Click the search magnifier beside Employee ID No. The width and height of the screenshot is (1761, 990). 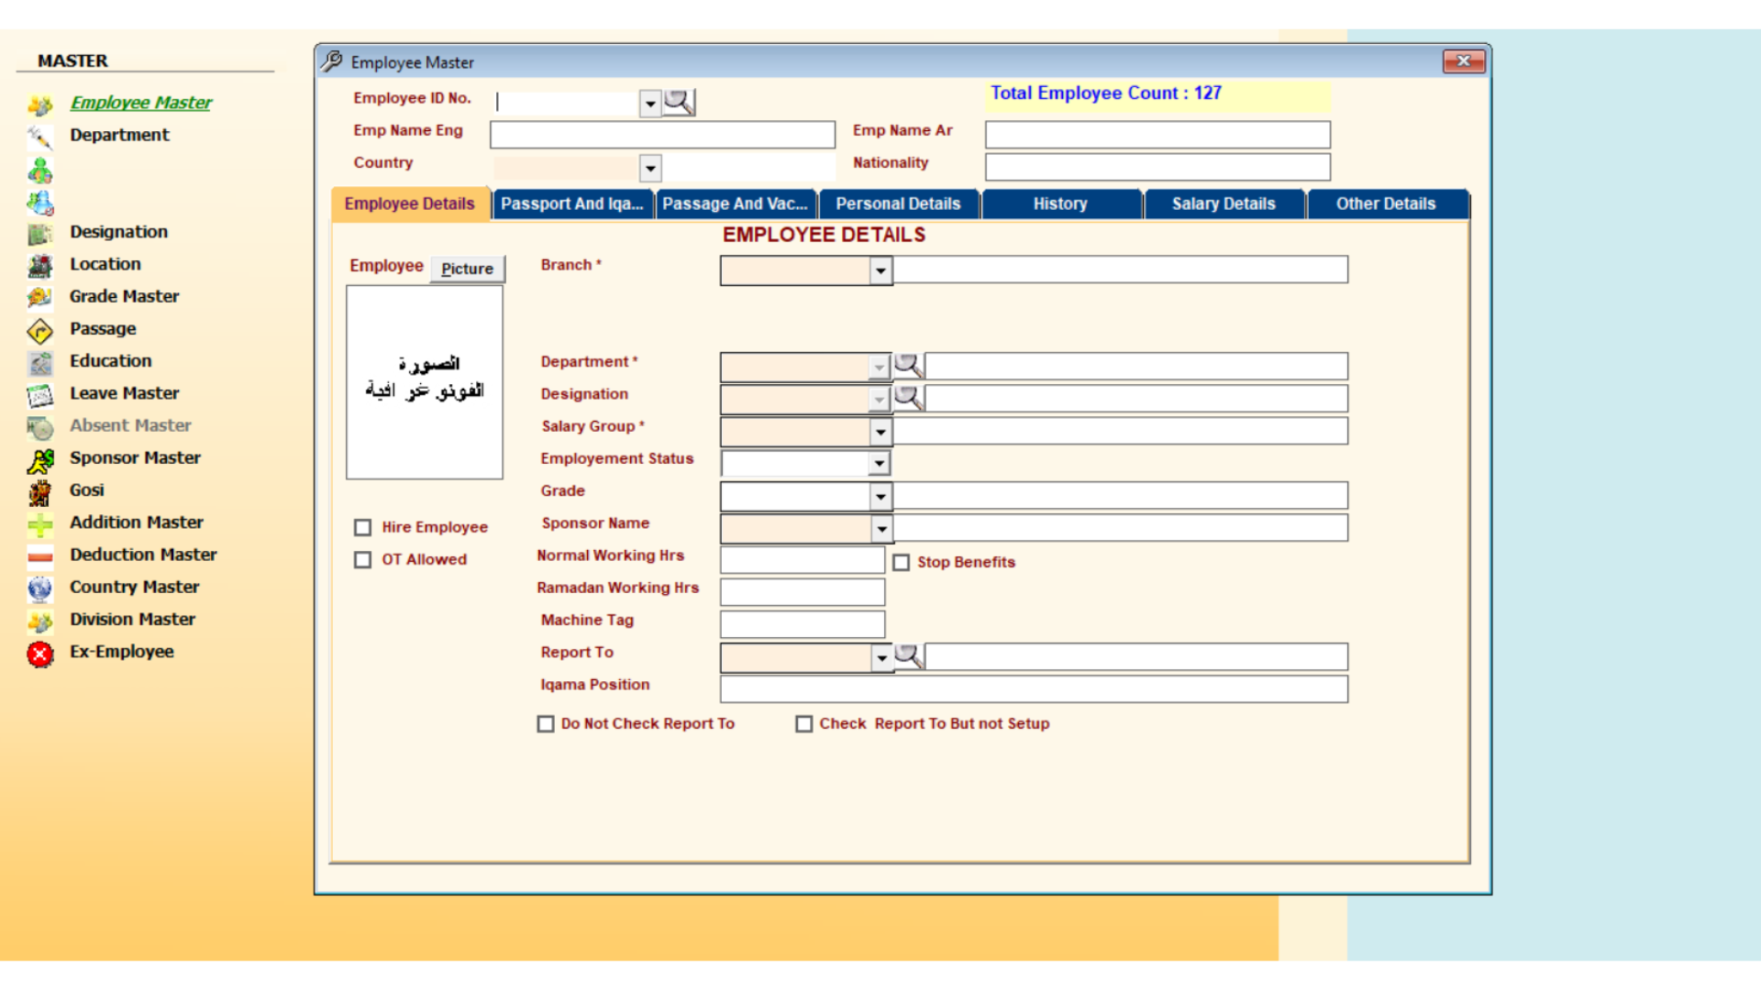(x=679, y=102)
